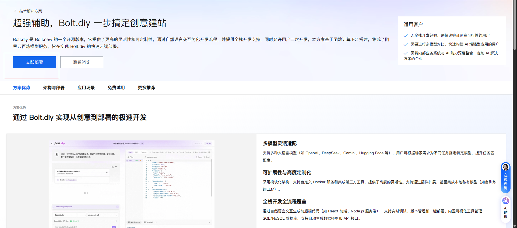Click the 适用客户 card heading
The width and height of the screenshot is (517, 228).
(x=413, y=24)
